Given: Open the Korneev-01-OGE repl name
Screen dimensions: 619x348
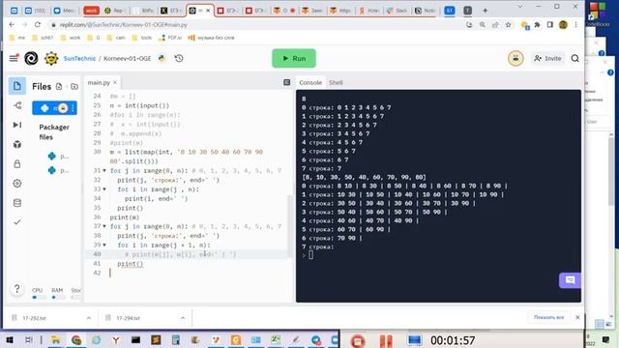Looking at the screenshot, I should [127, 58].
